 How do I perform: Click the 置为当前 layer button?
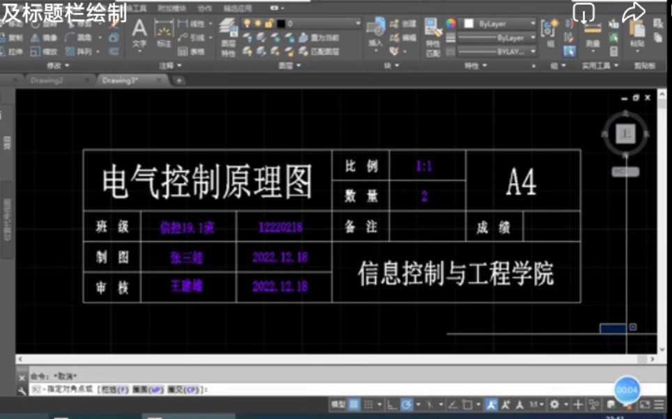[319, 38]
